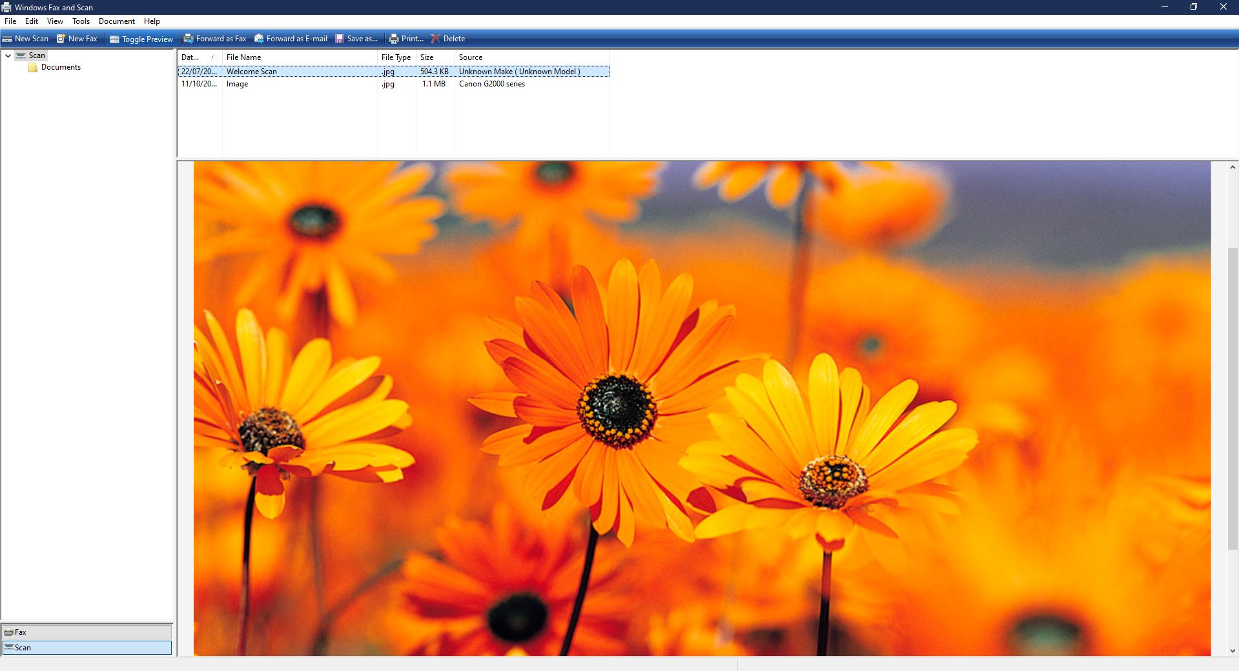Open the File menu
This screenshot has width=1239, height=671.
pyautogui.click(x=10, y=21)
